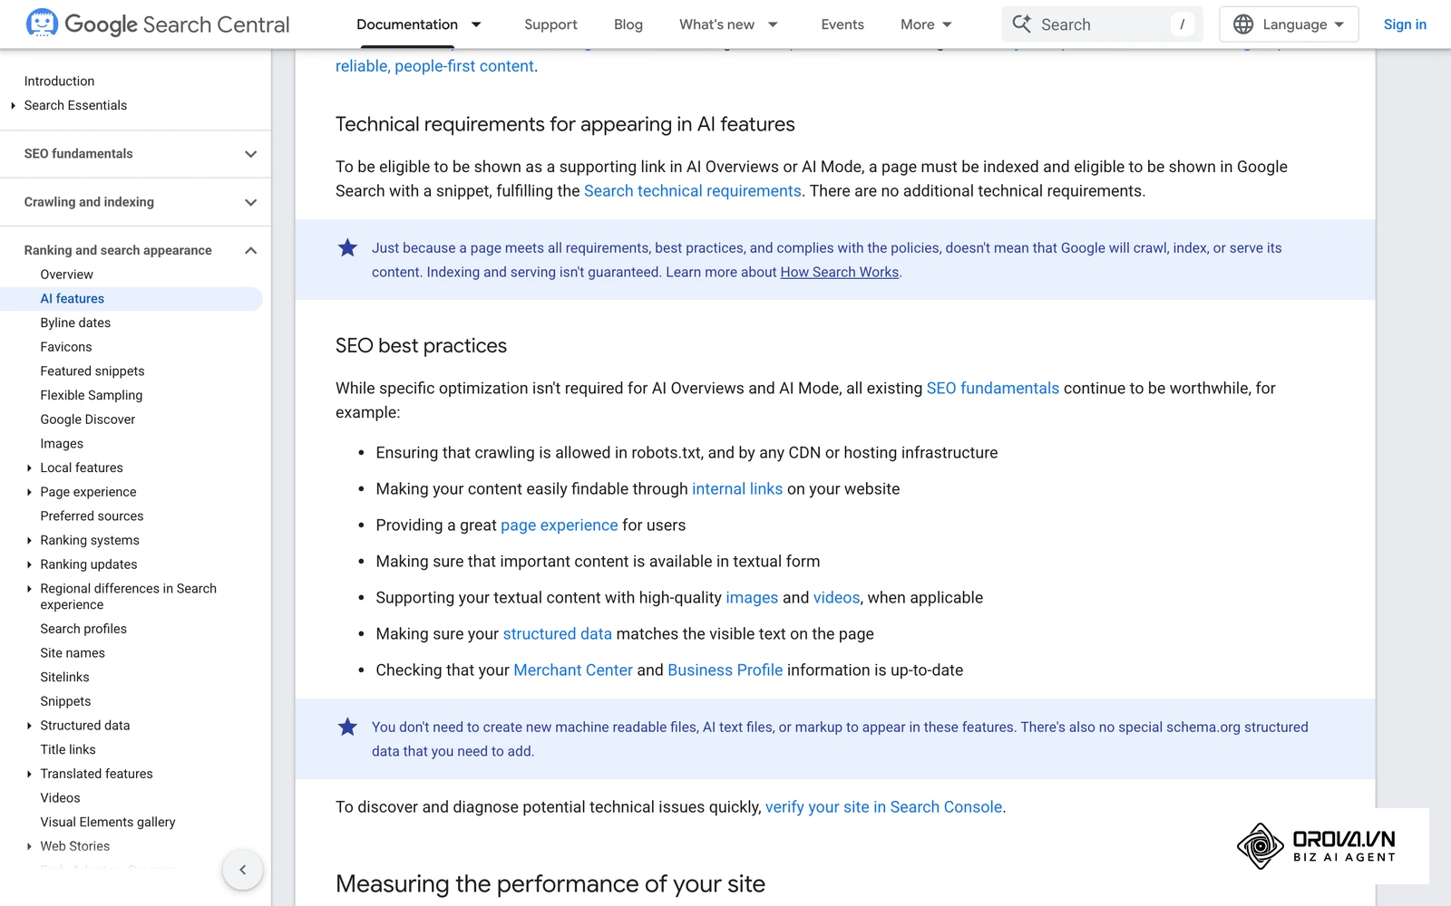Viewport: 1451px width, 906px height.
Task: Open the Language dropdown
Action: coord(1289,24)
